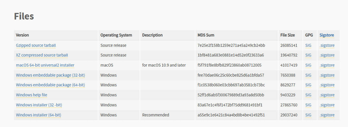Open SIG link for Windows help file
This screenshot has height=127, width=348.
click(308, 95)
